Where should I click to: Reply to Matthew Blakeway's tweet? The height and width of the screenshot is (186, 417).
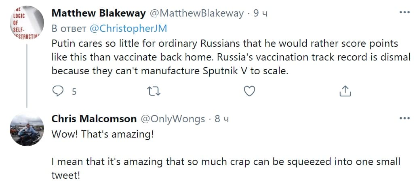[x=59, y=92]
